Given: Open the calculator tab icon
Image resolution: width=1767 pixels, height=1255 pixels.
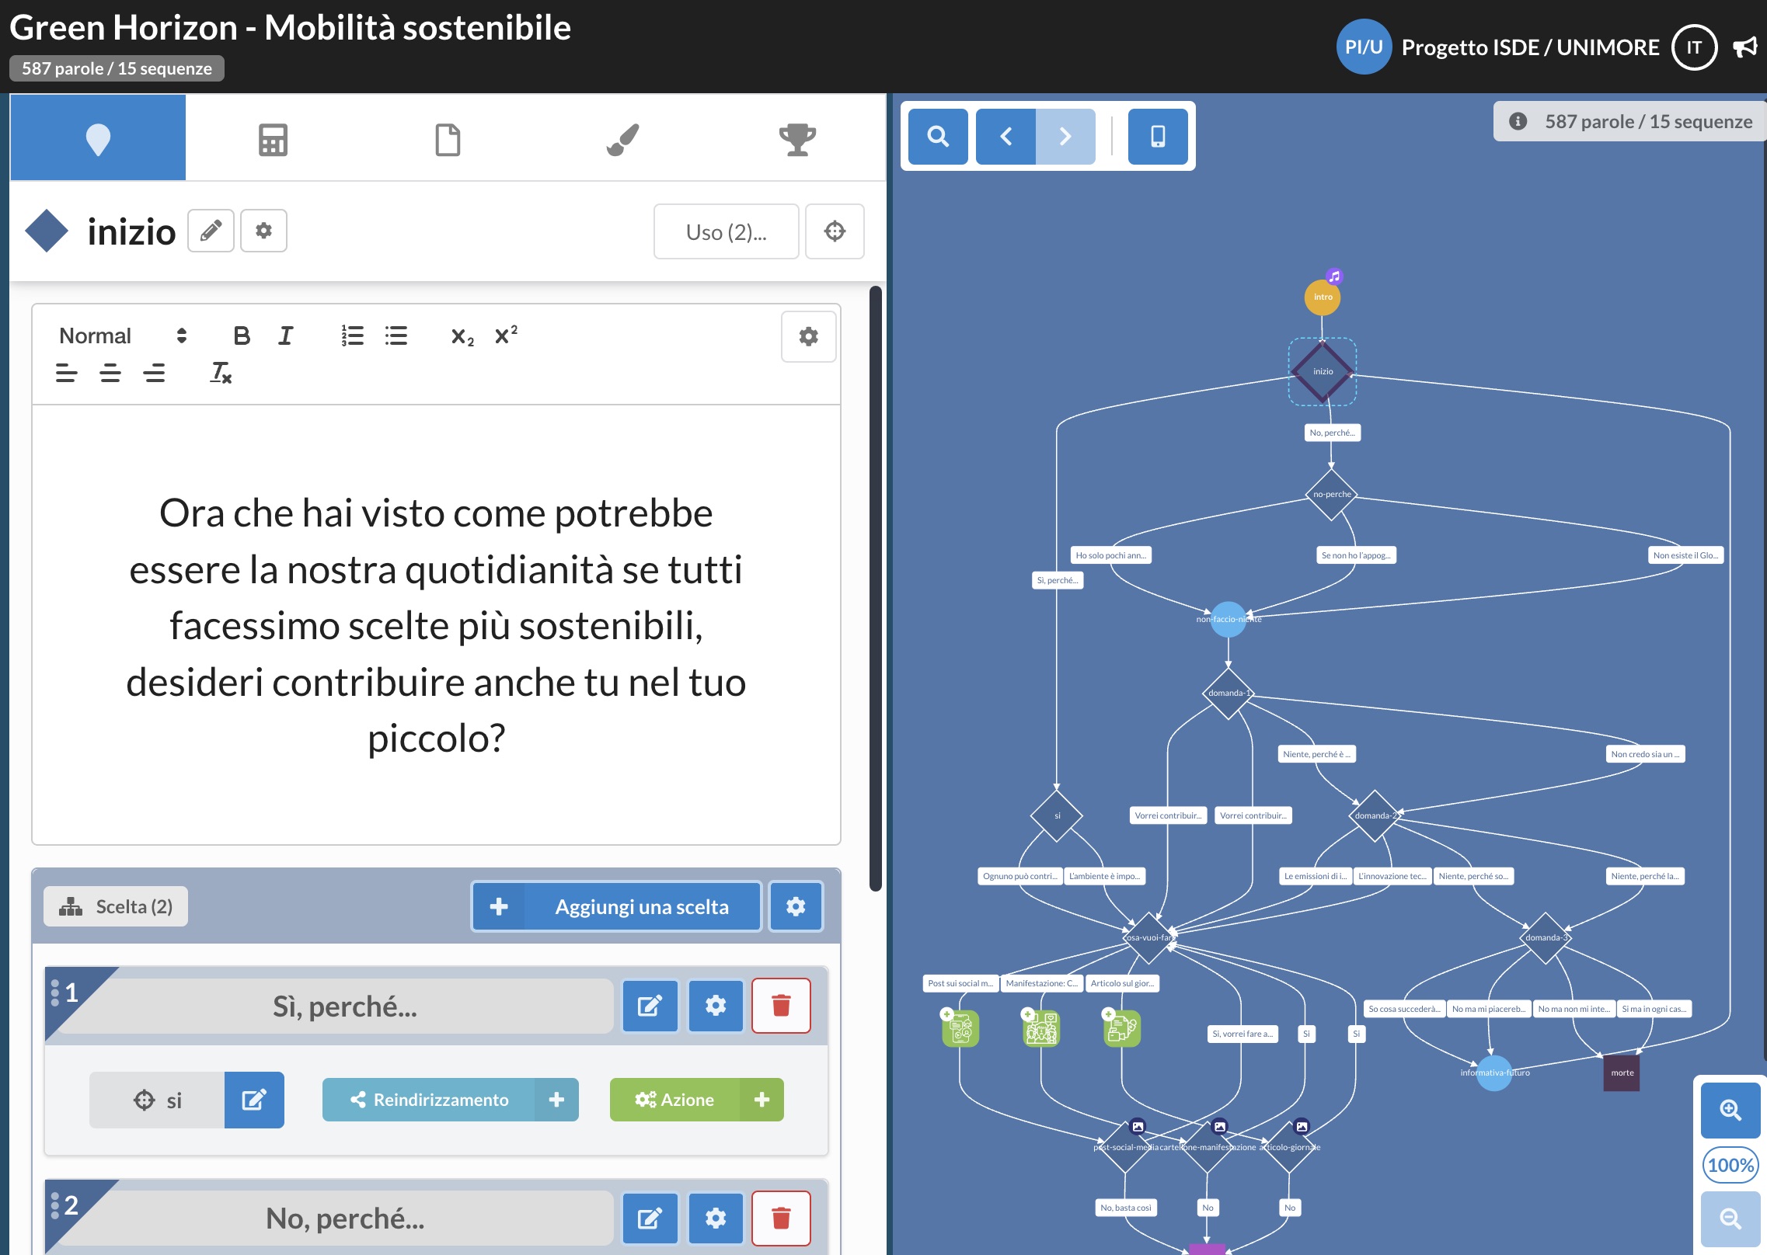Looking at the screenshot, I should click(273, 140).
